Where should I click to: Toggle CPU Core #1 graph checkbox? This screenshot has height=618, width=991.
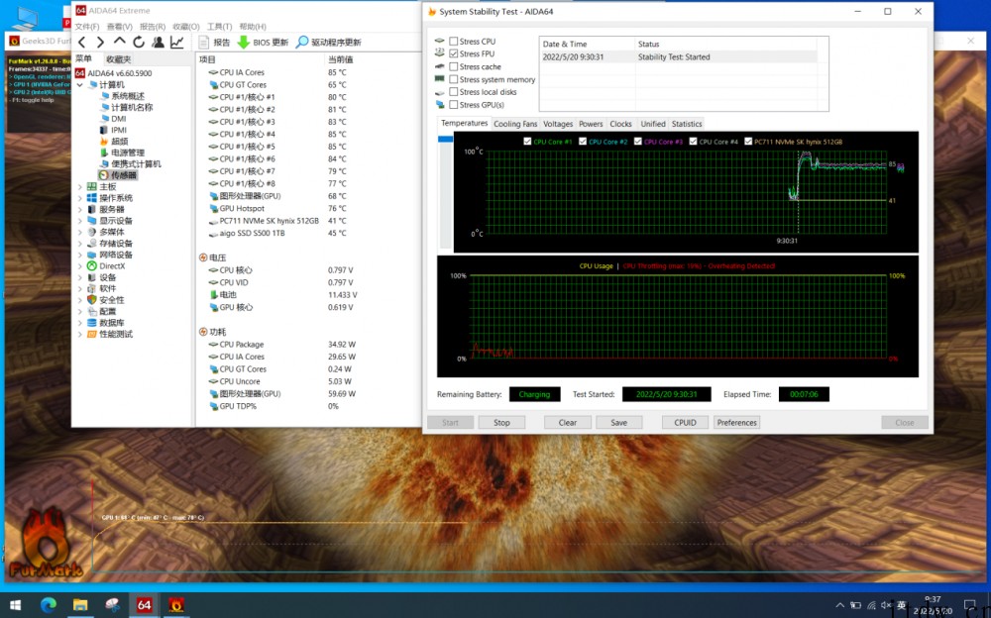coord(527,142)
